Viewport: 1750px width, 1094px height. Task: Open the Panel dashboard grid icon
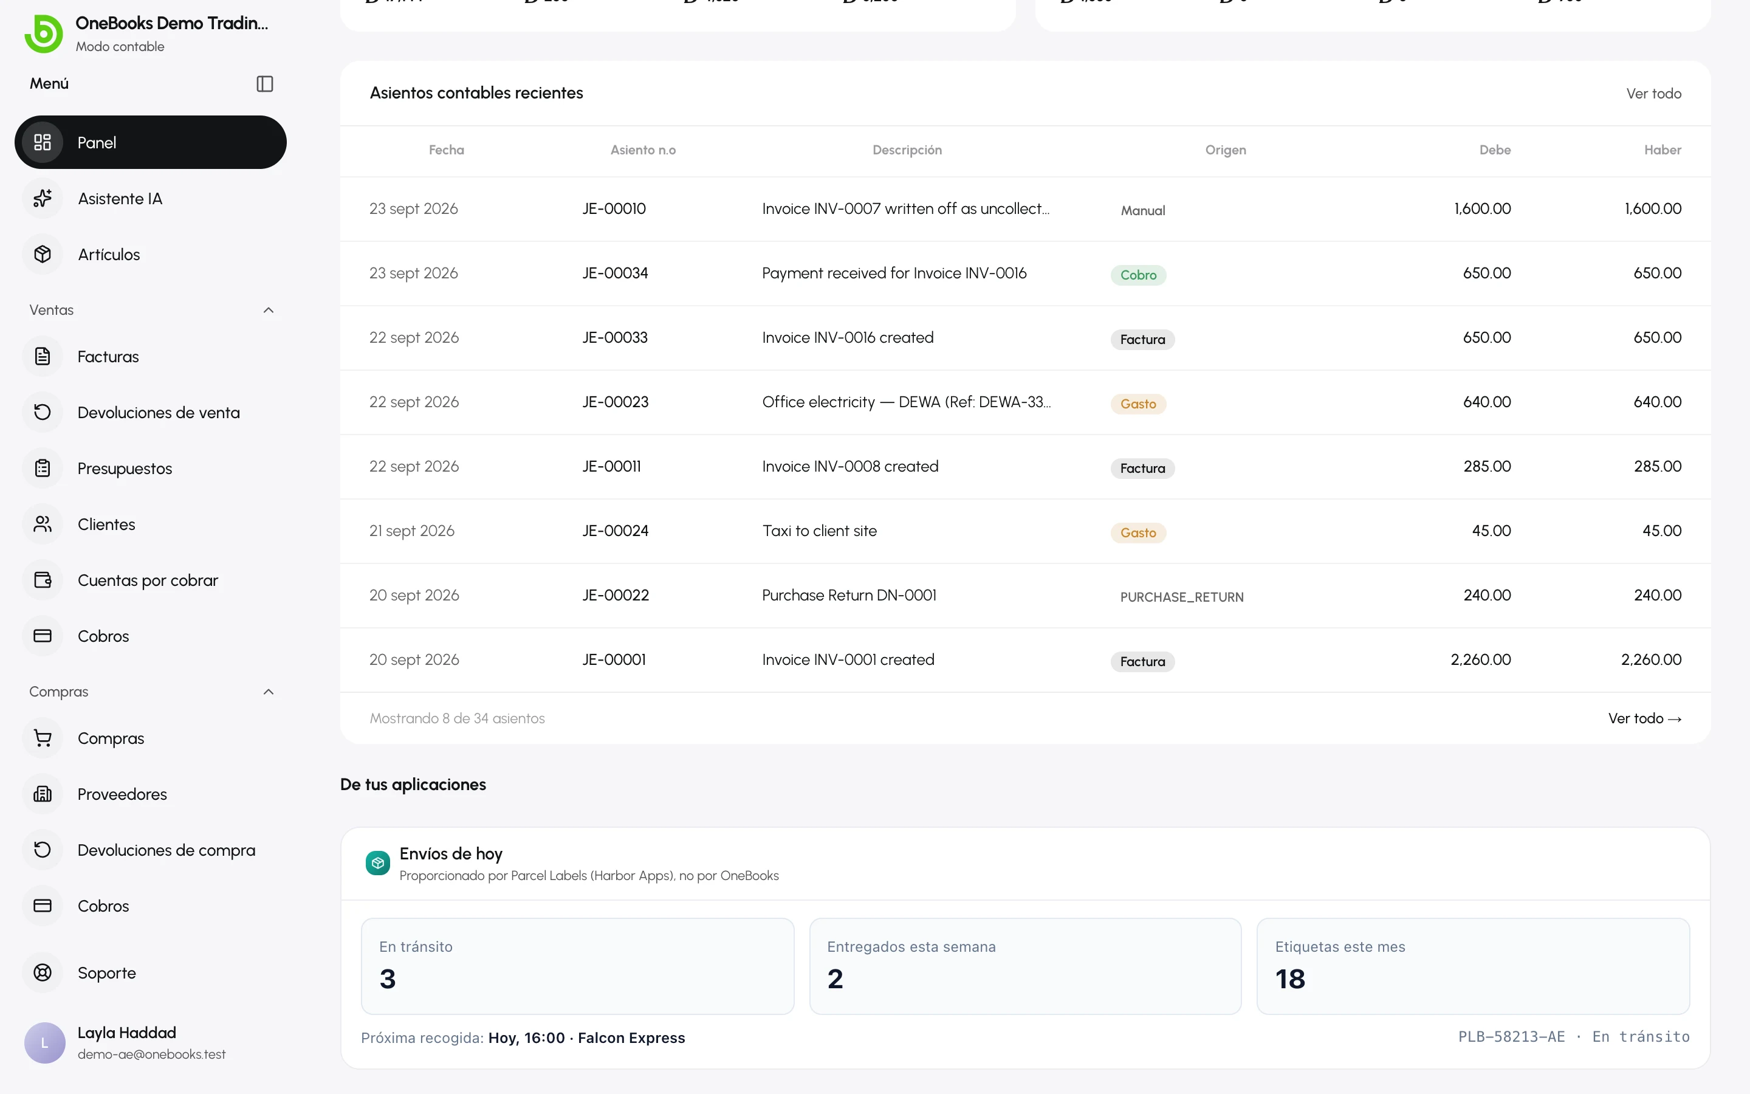tap(43, 143)
